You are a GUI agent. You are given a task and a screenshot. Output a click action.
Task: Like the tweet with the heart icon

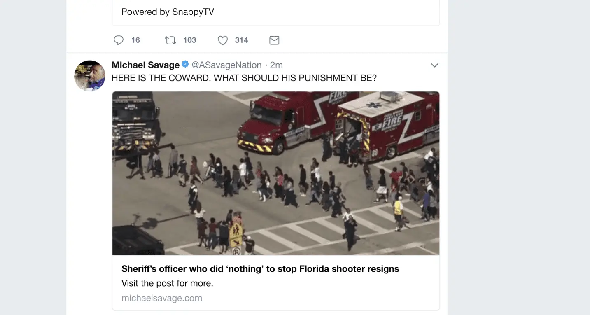pos(223,40)
